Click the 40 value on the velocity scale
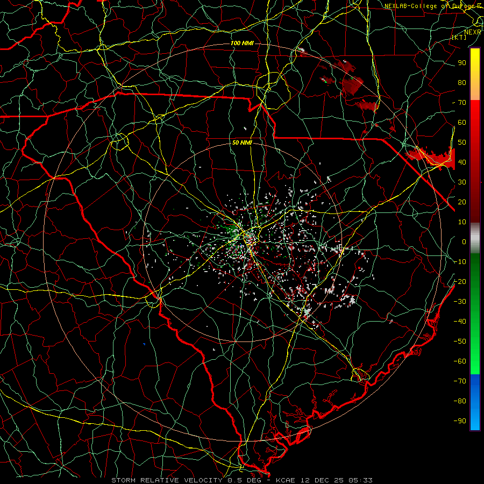 pyautogui.click(x=462, y=162)
